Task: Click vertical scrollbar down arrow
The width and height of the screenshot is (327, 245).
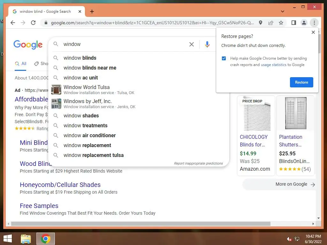Action: 318,218
